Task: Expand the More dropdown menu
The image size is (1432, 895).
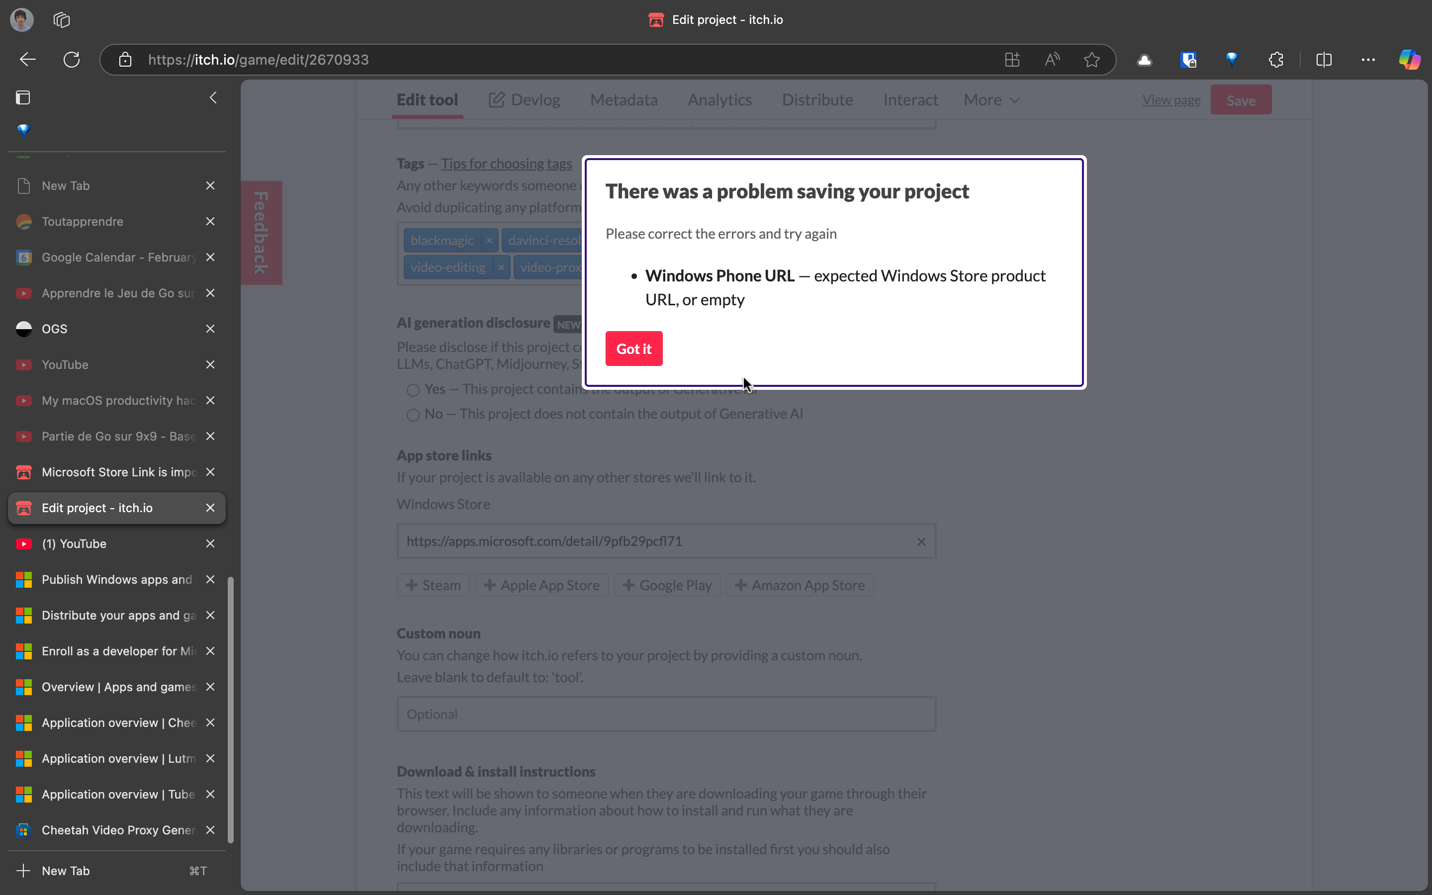Action: (992, 100)
